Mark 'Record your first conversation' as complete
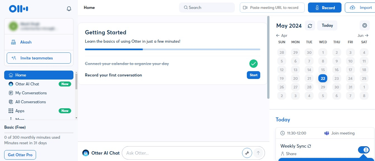Image resolution: width=375 pixels, height=161 pixels. tap(253, 75)
